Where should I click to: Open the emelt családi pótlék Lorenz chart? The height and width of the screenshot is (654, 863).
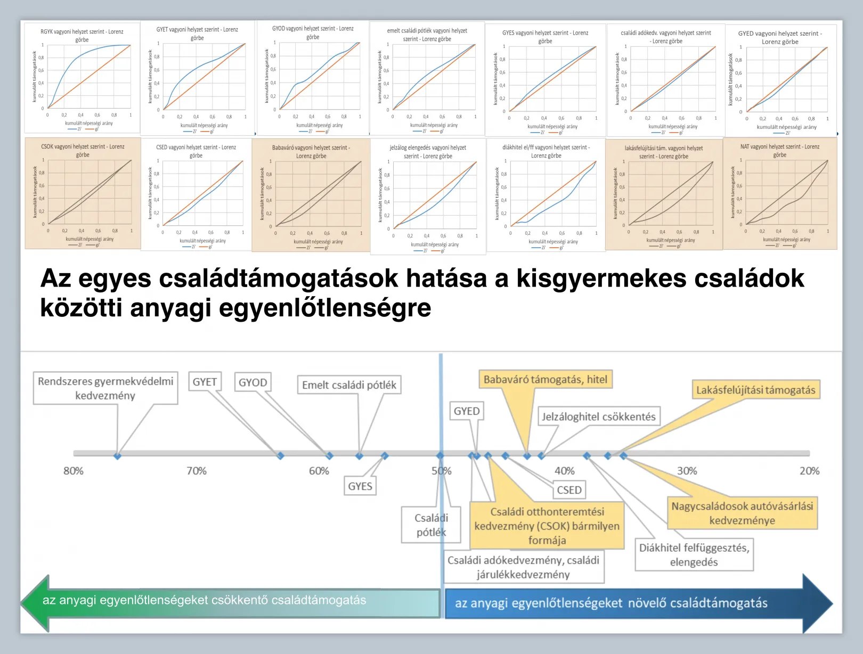(x=427, y=78)
